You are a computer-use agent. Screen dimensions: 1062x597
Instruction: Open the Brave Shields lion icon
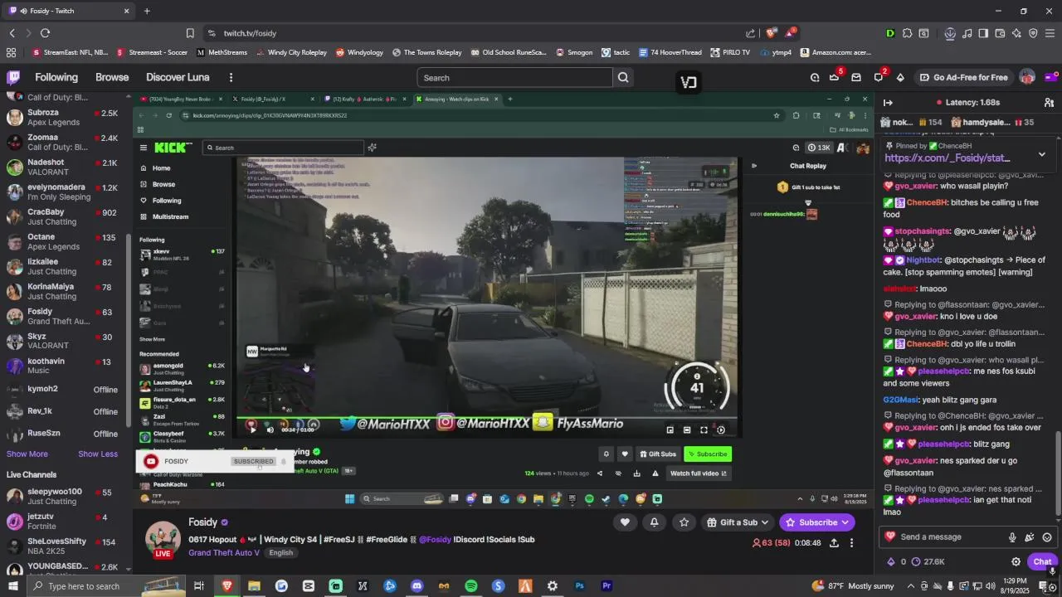pyautogui.click(x=772, y=33)
